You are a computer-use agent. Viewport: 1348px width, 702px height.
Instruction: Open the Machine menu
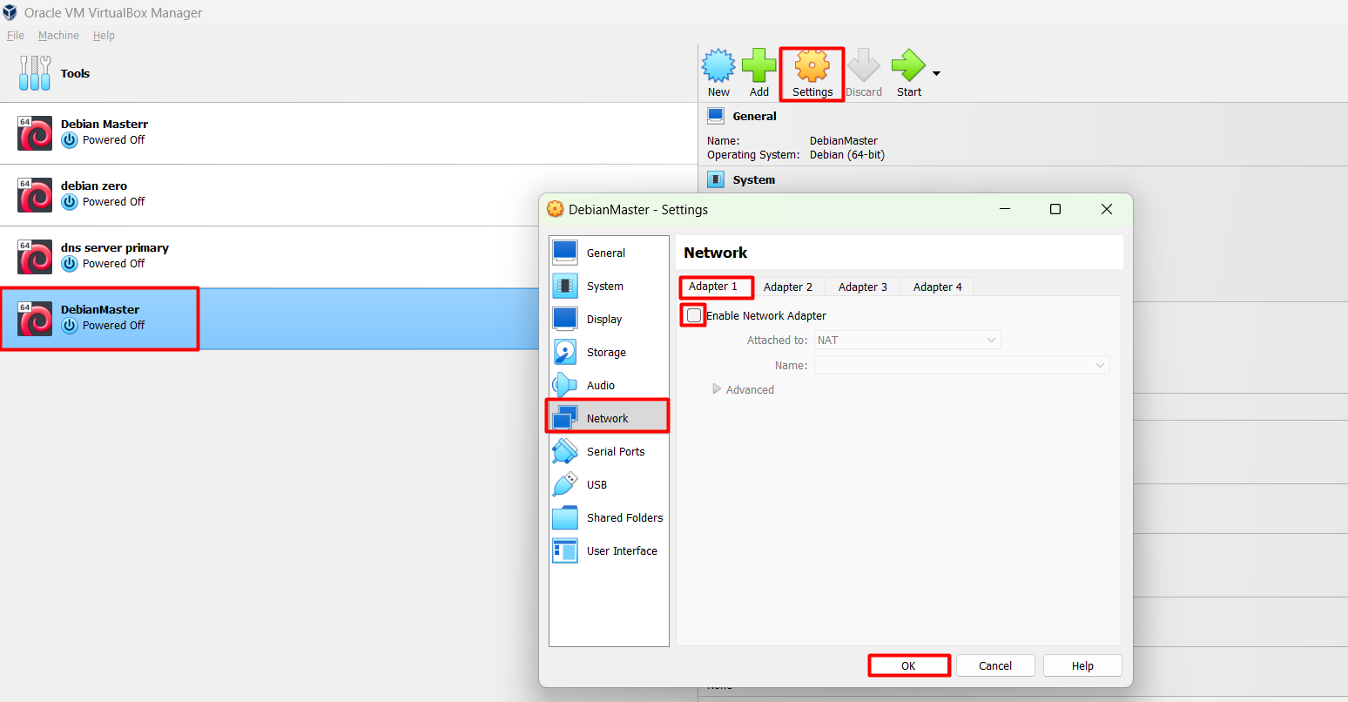click(x=58, y=36)
